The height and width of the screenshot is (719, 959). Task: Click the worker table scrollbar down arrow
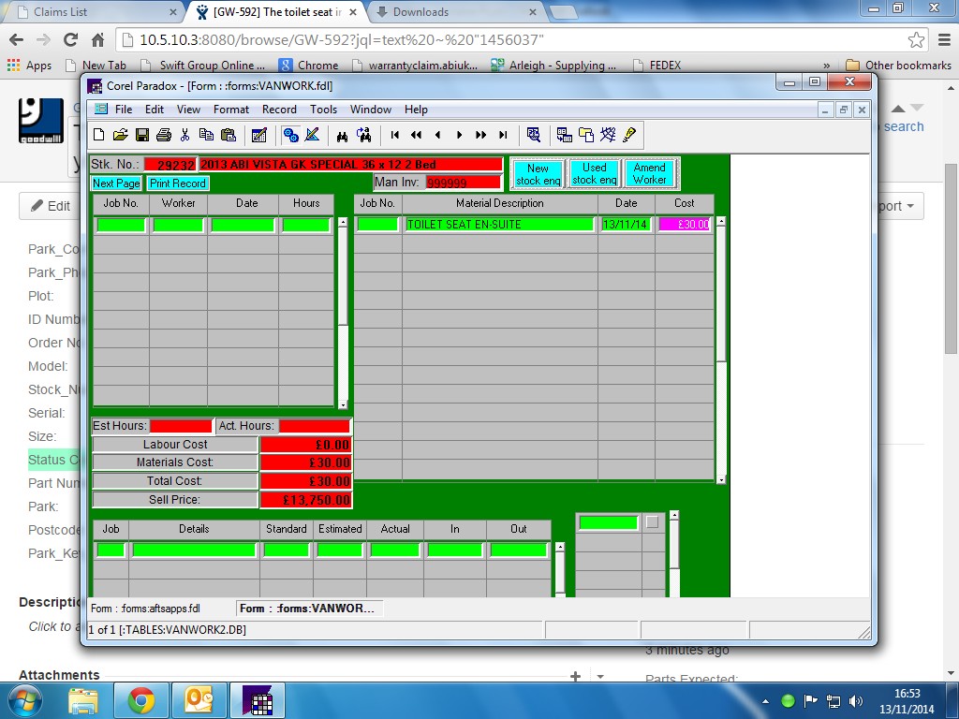point(343,404)
